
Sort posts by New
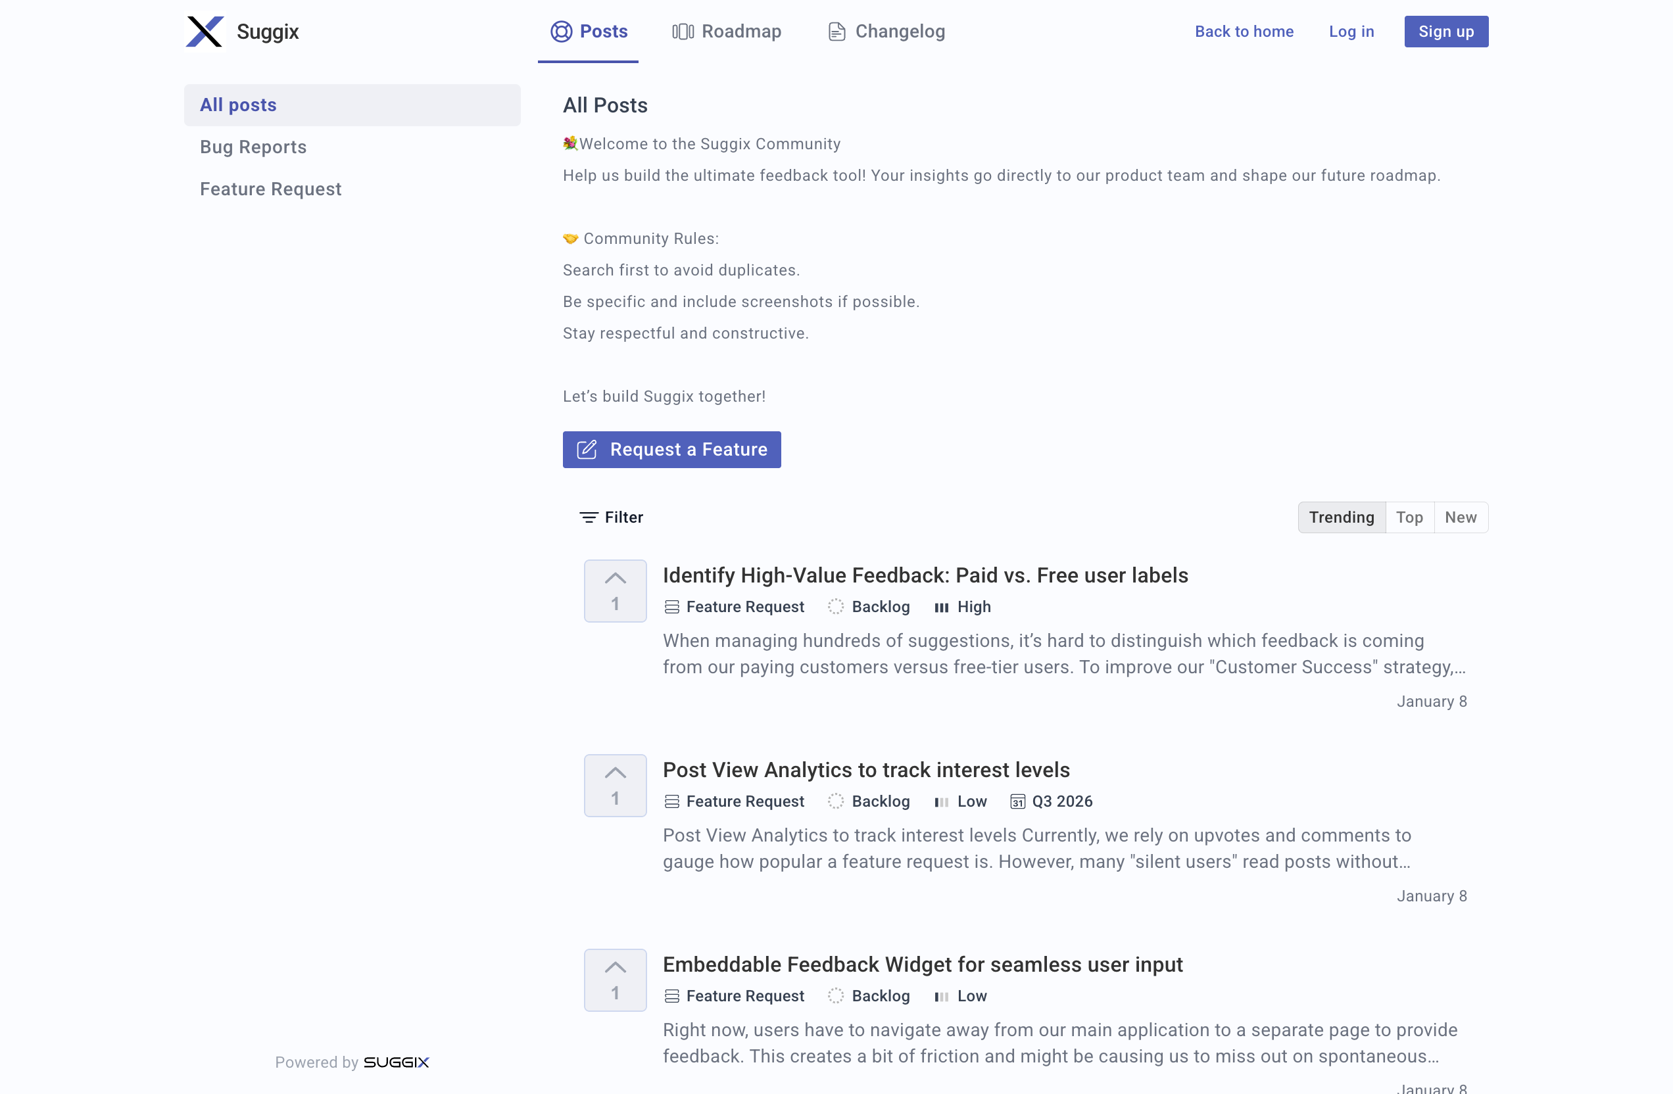coord(1461,517)
